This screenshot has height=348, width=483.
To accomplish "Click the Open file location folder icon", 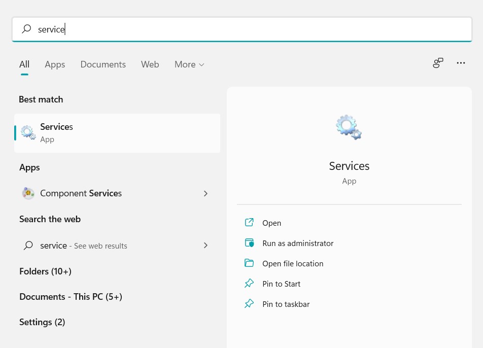I will pyautogui.click(x=249, y=263).
